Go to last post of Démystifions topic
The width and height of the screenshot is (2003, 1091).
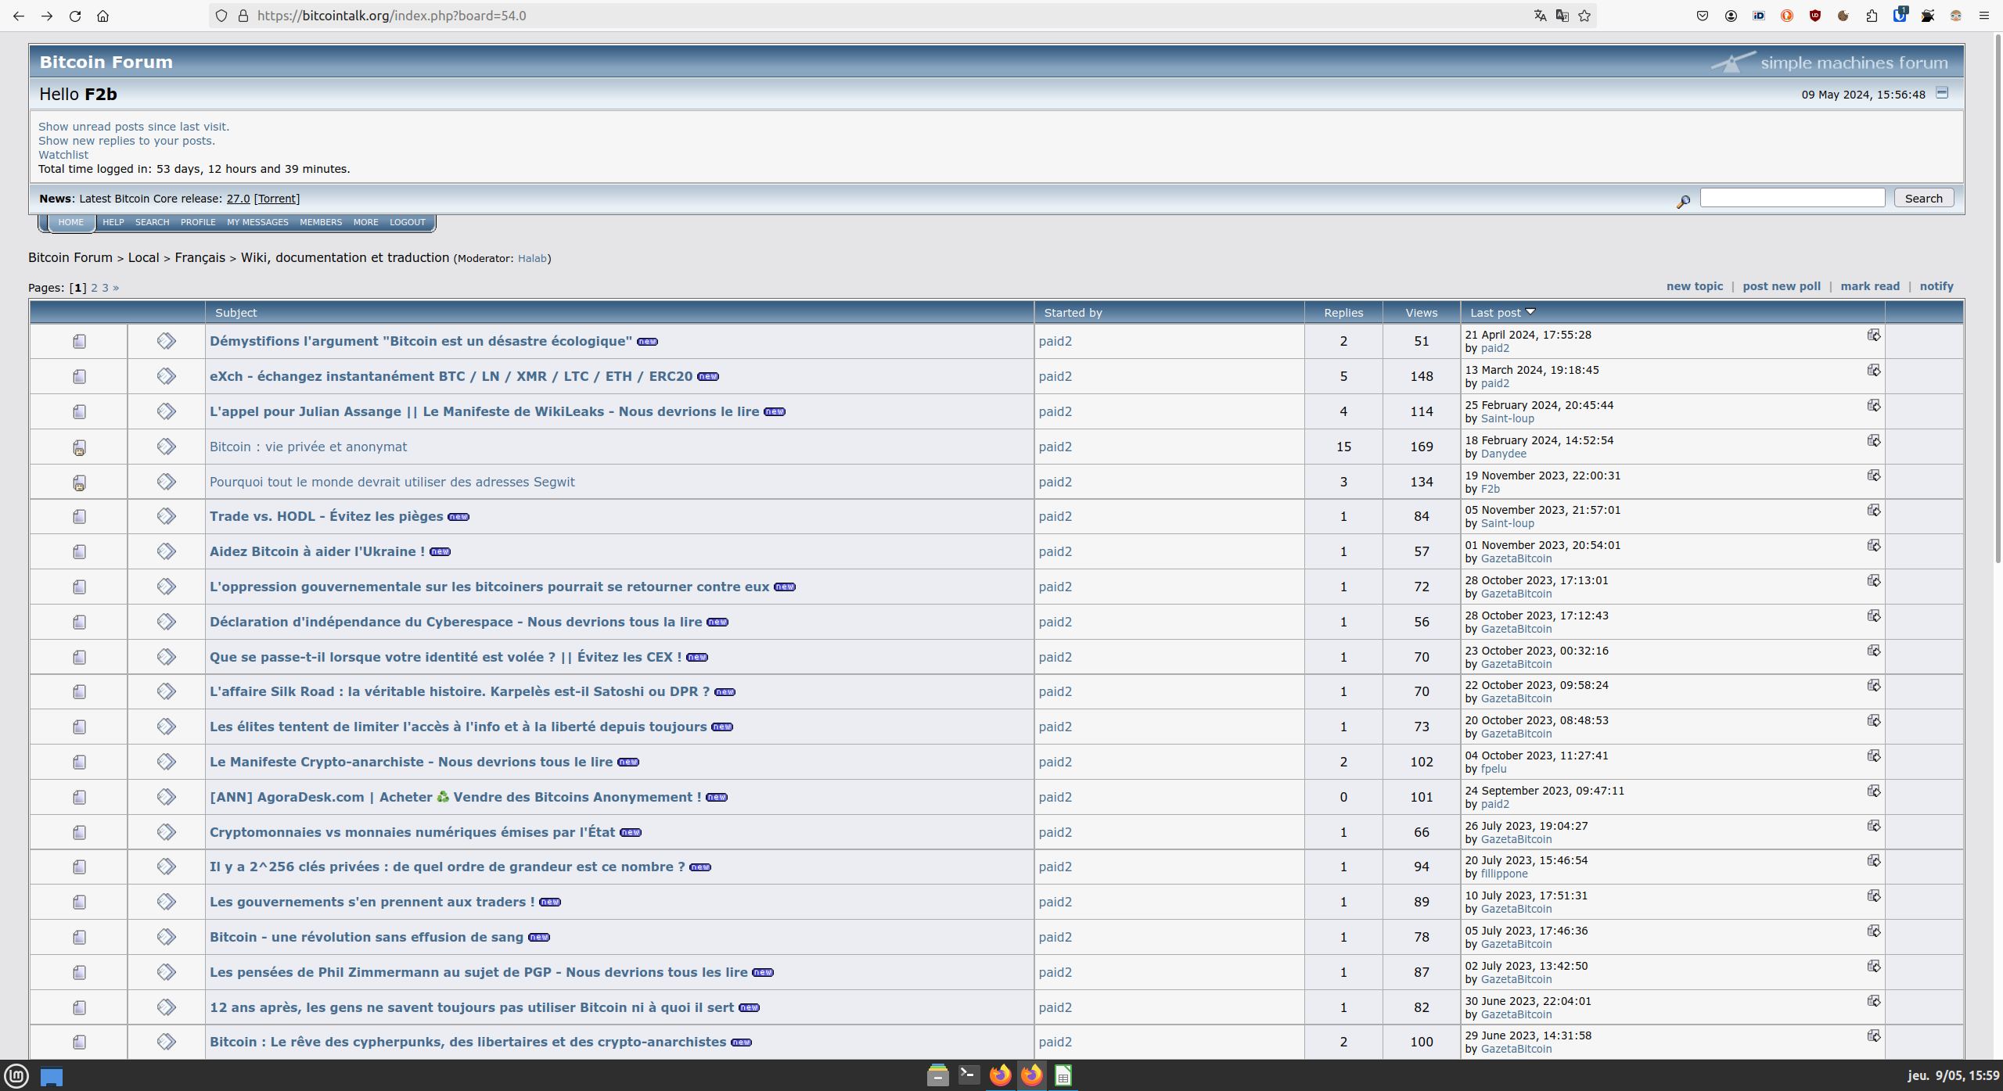[1874, 335]
